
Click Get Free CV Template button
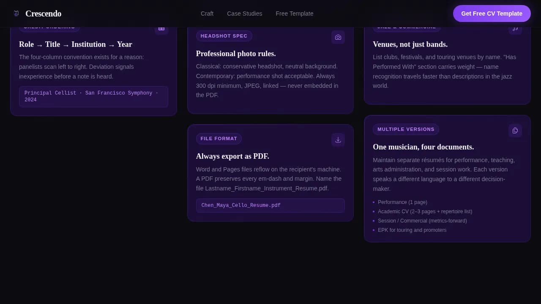click(x=492, y=14)
